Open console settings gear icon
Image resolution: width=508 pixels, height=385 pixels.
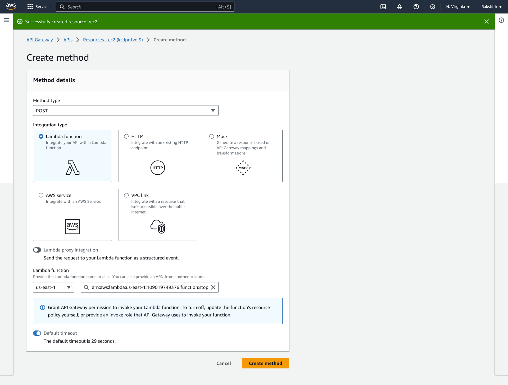tap(433, 7)
